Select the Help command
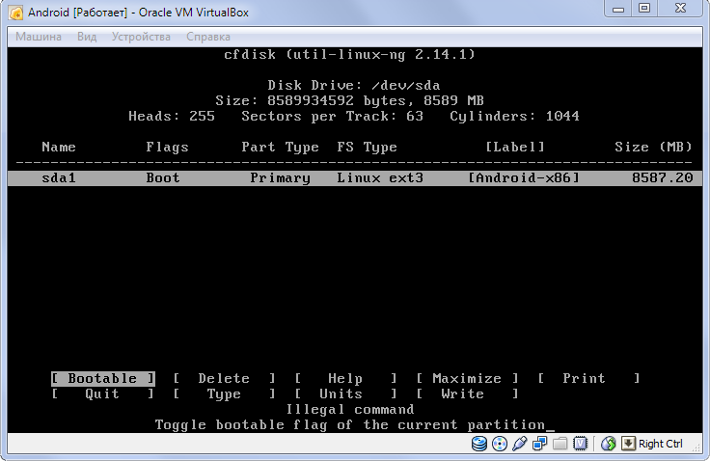This screenshot has height=461, width=710. click(x=345, y=379)
